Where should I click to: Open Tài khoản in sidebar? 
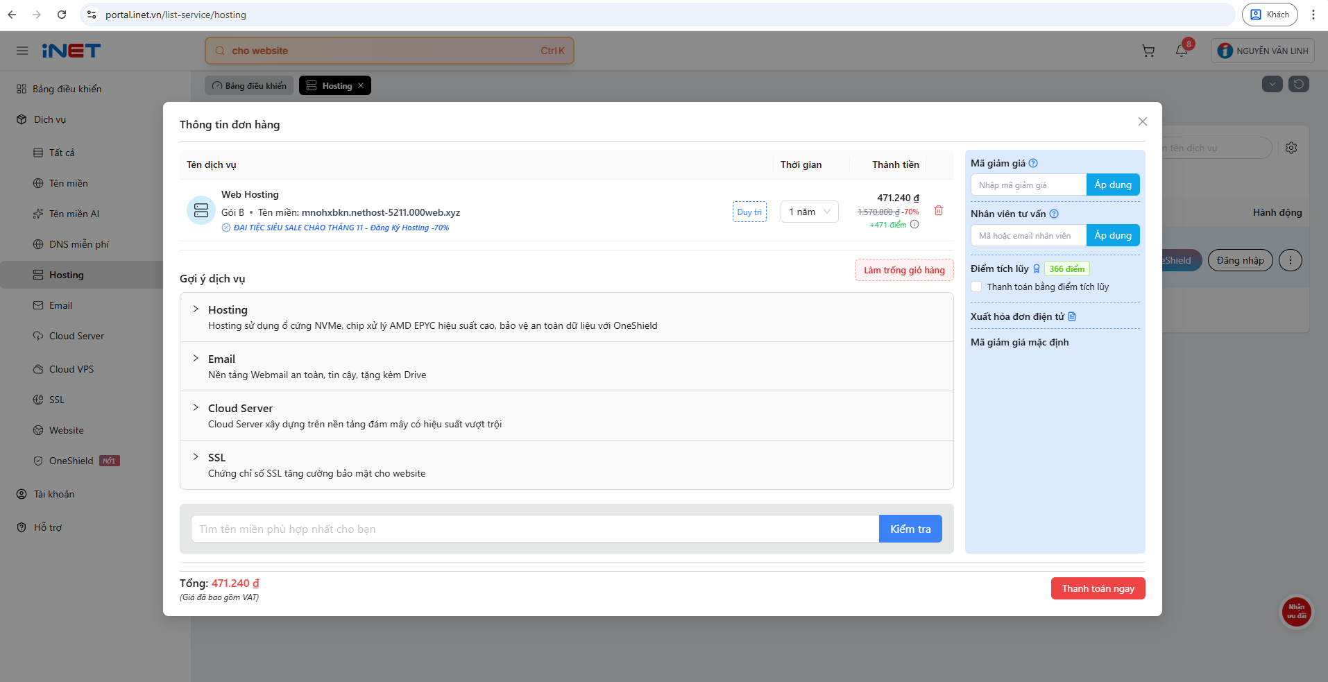54,494
